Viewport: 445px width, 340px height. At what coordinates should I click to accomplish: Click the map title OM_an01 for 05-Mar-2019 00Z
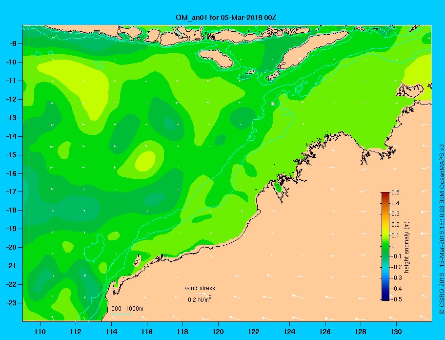point(226,18)
